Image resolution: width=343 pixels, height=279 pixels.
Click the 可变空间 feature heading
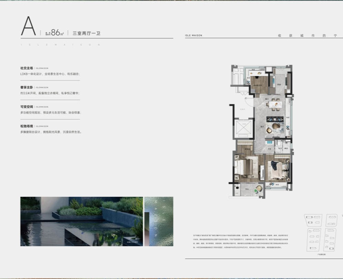(x=27, y=107)
